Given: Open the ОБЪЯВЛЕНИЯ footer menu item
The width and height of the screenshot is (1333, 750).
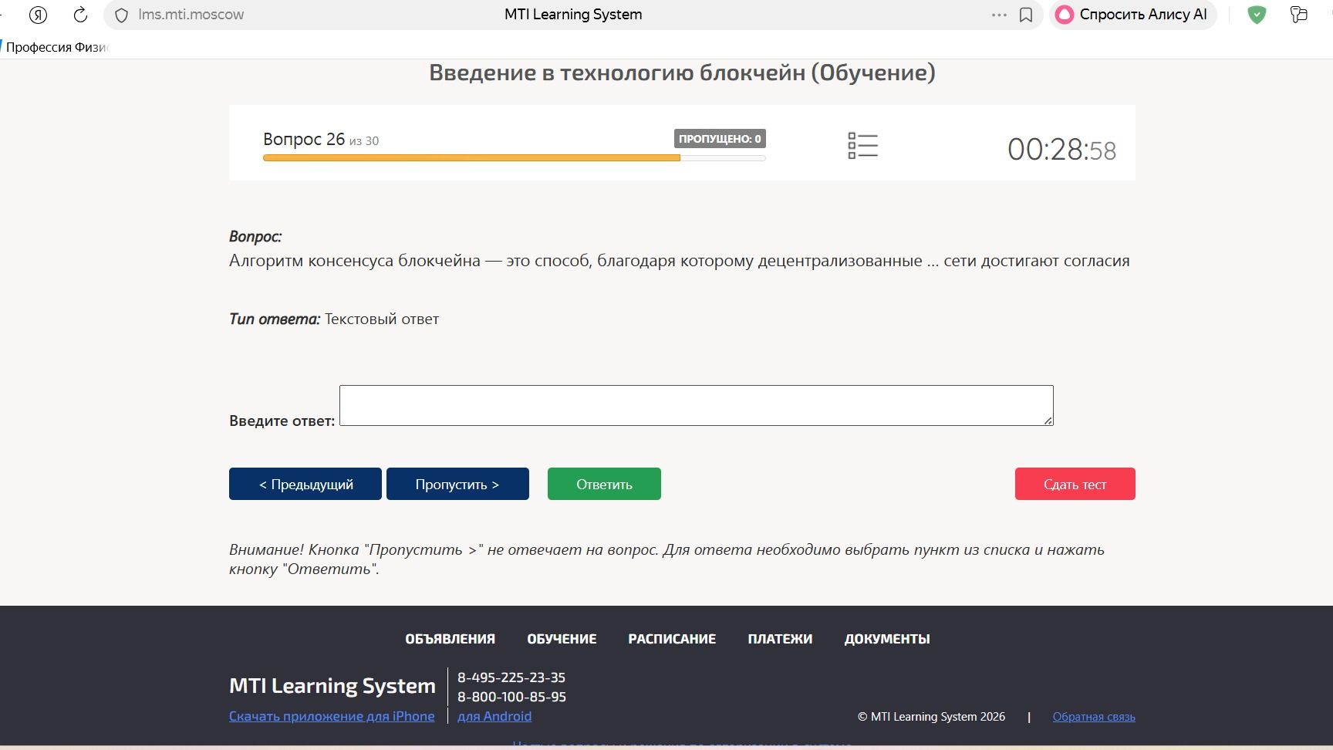Looking at the screenshot, I should (451, 639).
